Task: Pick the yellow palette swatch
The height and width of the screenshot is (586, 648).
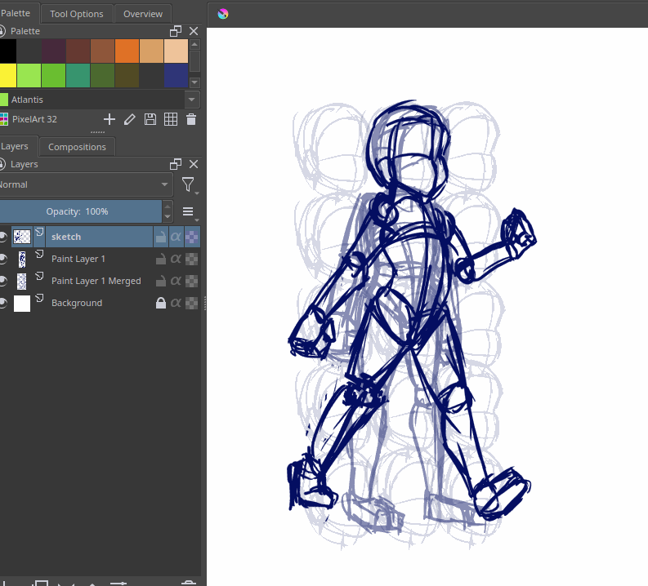Action: click(x=8, y=76)
